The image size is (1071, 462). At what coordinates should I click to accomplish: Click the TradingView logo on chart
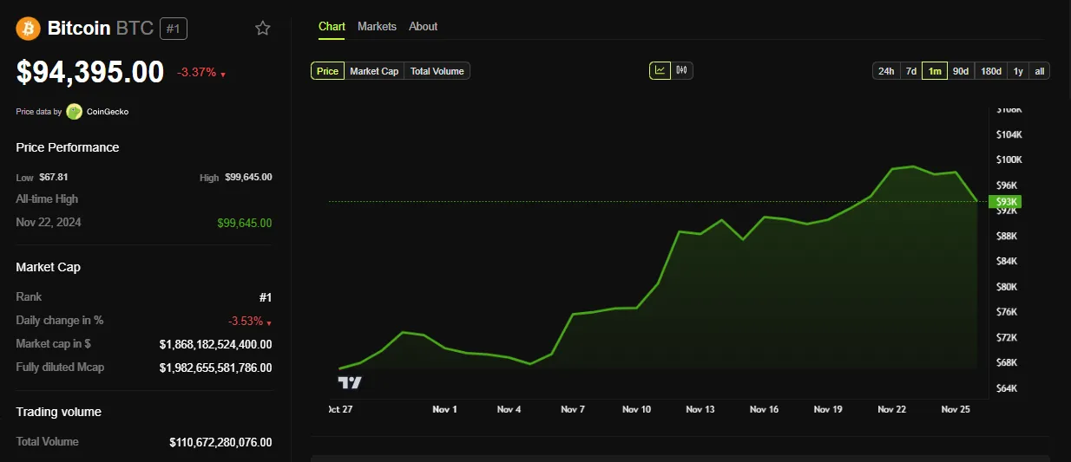(x=350, y=382)
